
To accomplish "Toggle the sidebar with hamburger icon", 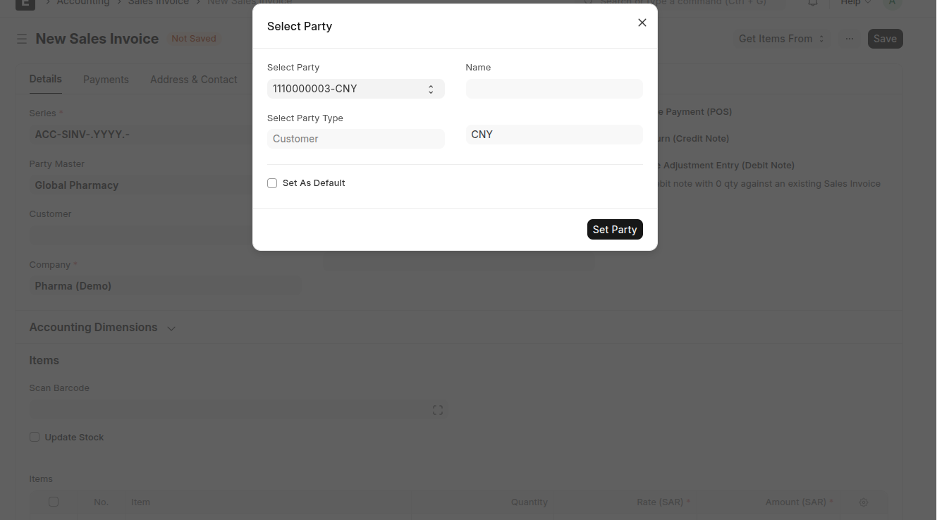I will tap(22, 39).
